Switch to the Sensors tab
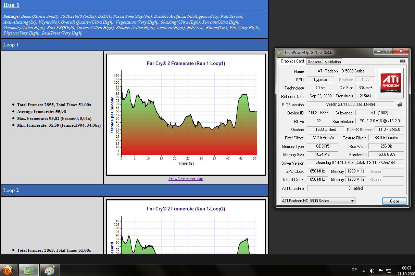Image resolution: width=415 pixels, height=276 pixels. pyautogui.click(x=314, y=62)
